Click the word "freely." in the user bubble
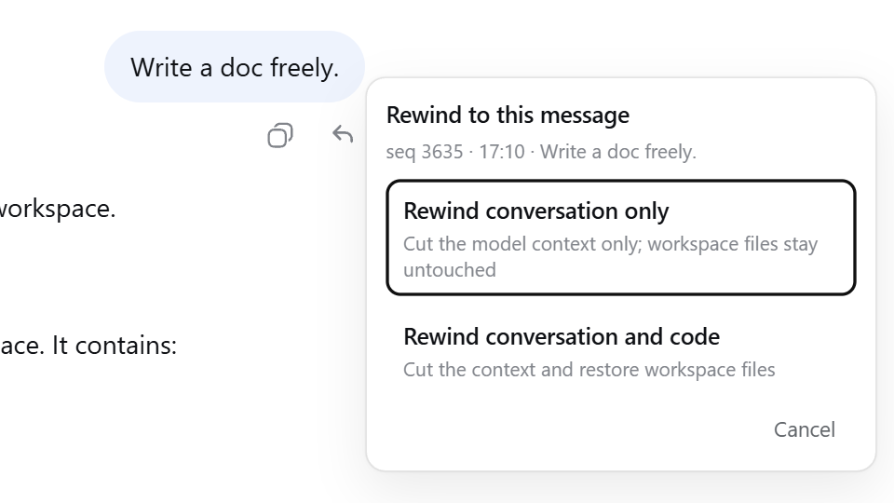Viewport: 894px width, 503px height. pos(305,68)
